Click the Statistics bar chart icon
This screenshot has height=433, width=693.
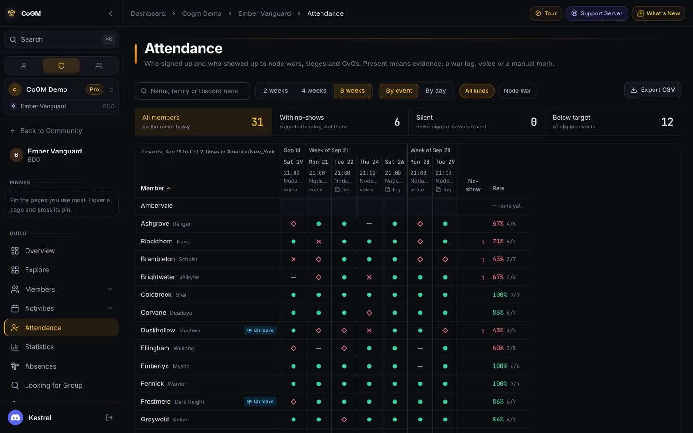15,347
